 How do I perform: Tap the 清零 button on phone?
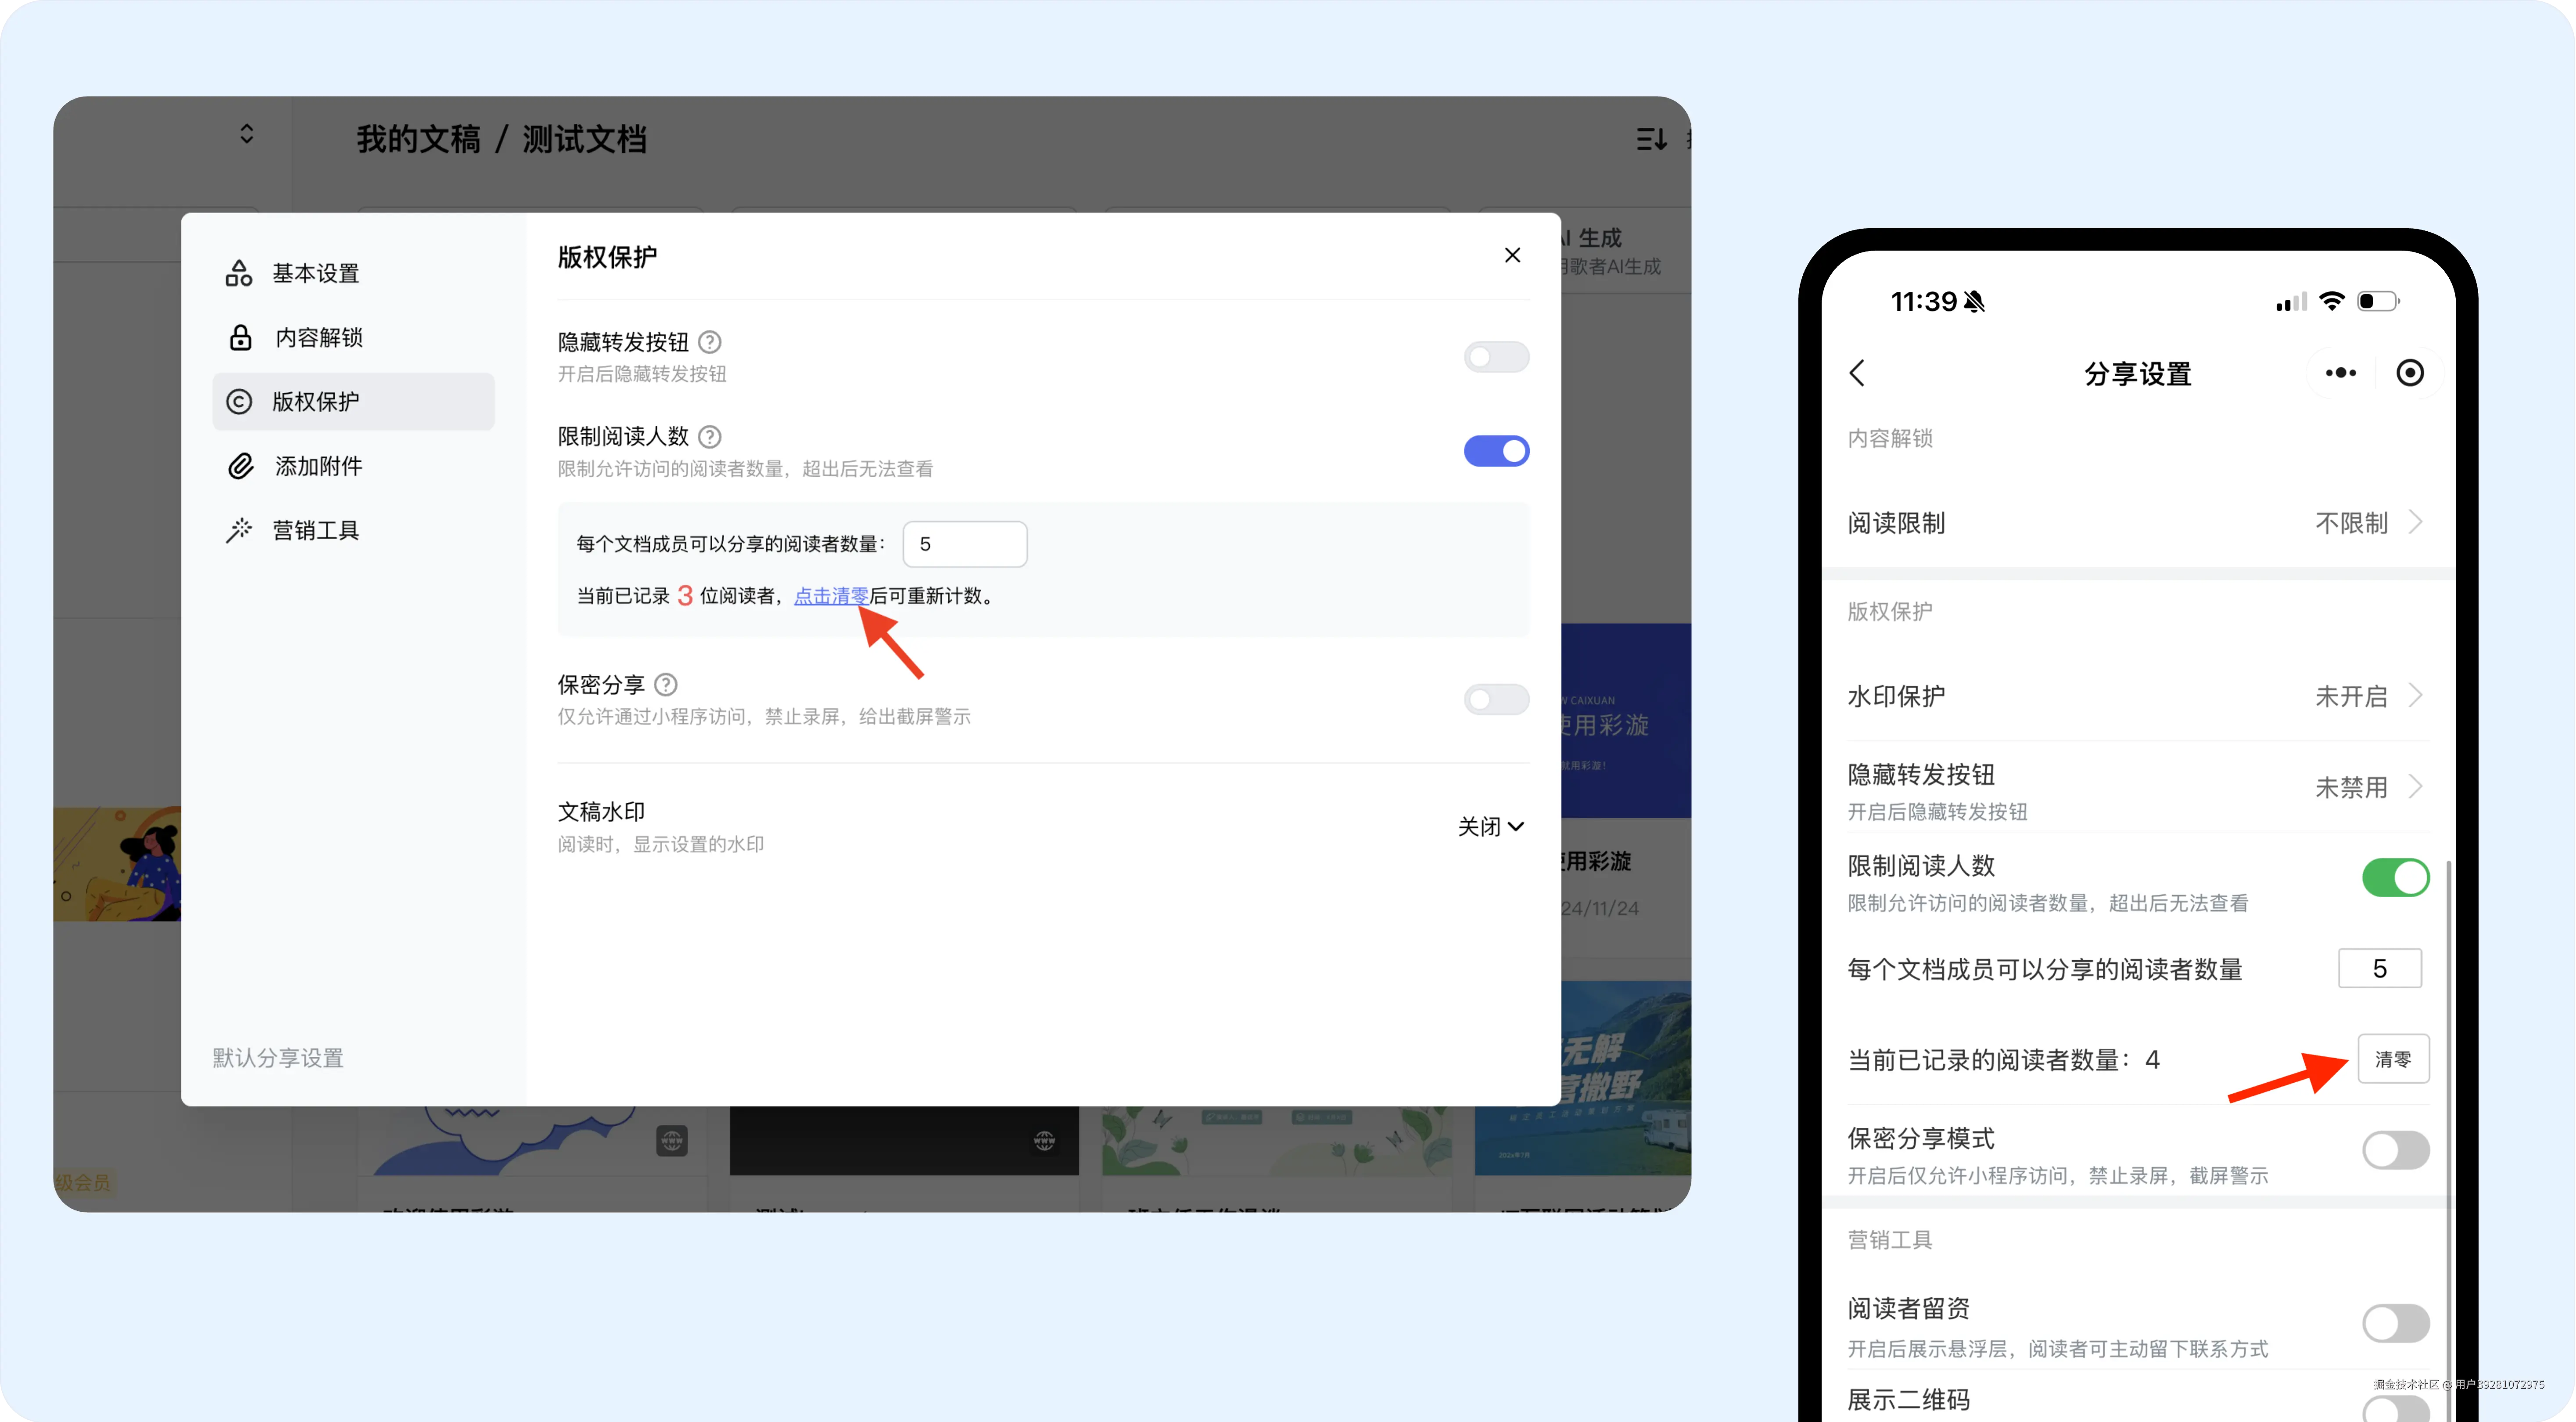(2393, 1059)
